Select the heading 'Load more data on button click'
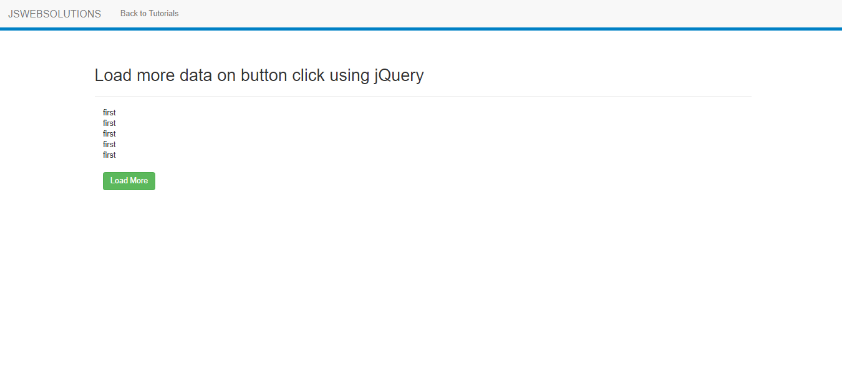 pyautogui.click(x=259, y=75)
